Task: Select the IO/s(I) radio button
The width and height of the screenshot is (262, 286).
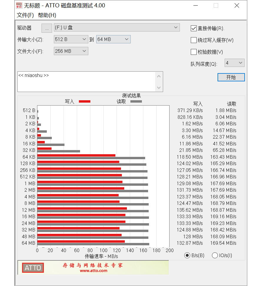Action: point(215,255)
